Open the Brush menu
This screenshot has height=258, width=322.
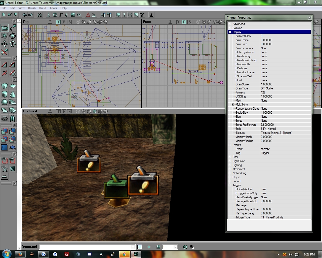click(x=32, y=8)
